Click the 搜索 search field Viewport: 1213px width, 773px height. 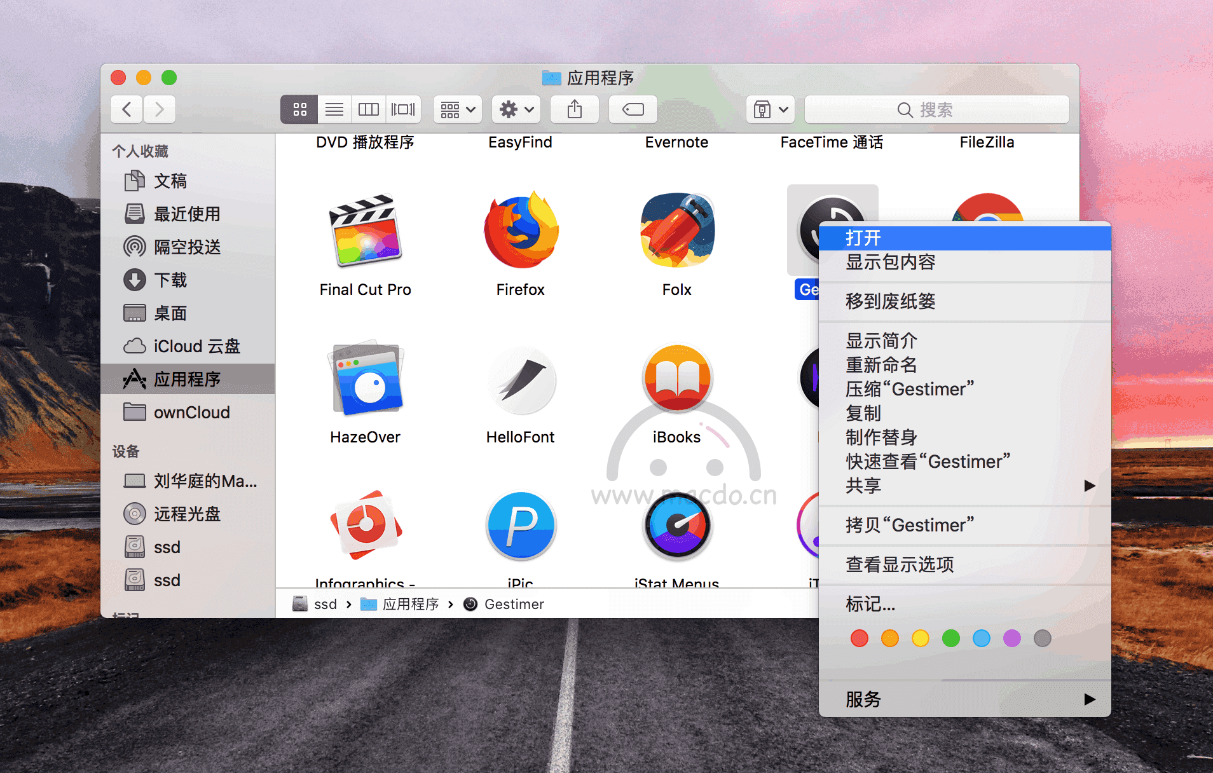937,109
